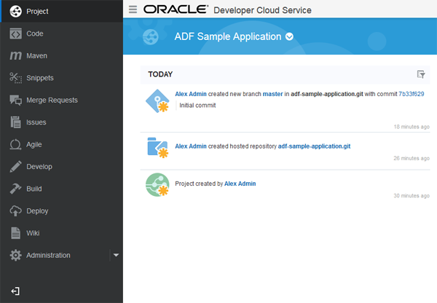Click the activity filter icon
Viewport: 437px width, 303px height.
pyautogui.click(x=420, y=74)
